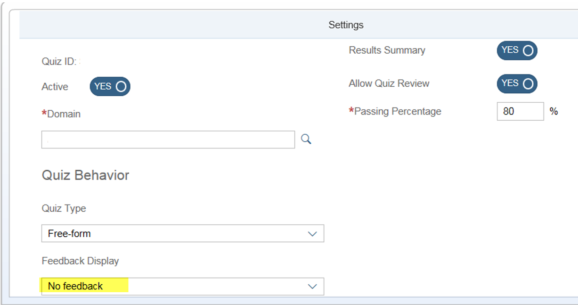
Task: Click the Domain search magnifier icon
Action: tap(306, 139)
